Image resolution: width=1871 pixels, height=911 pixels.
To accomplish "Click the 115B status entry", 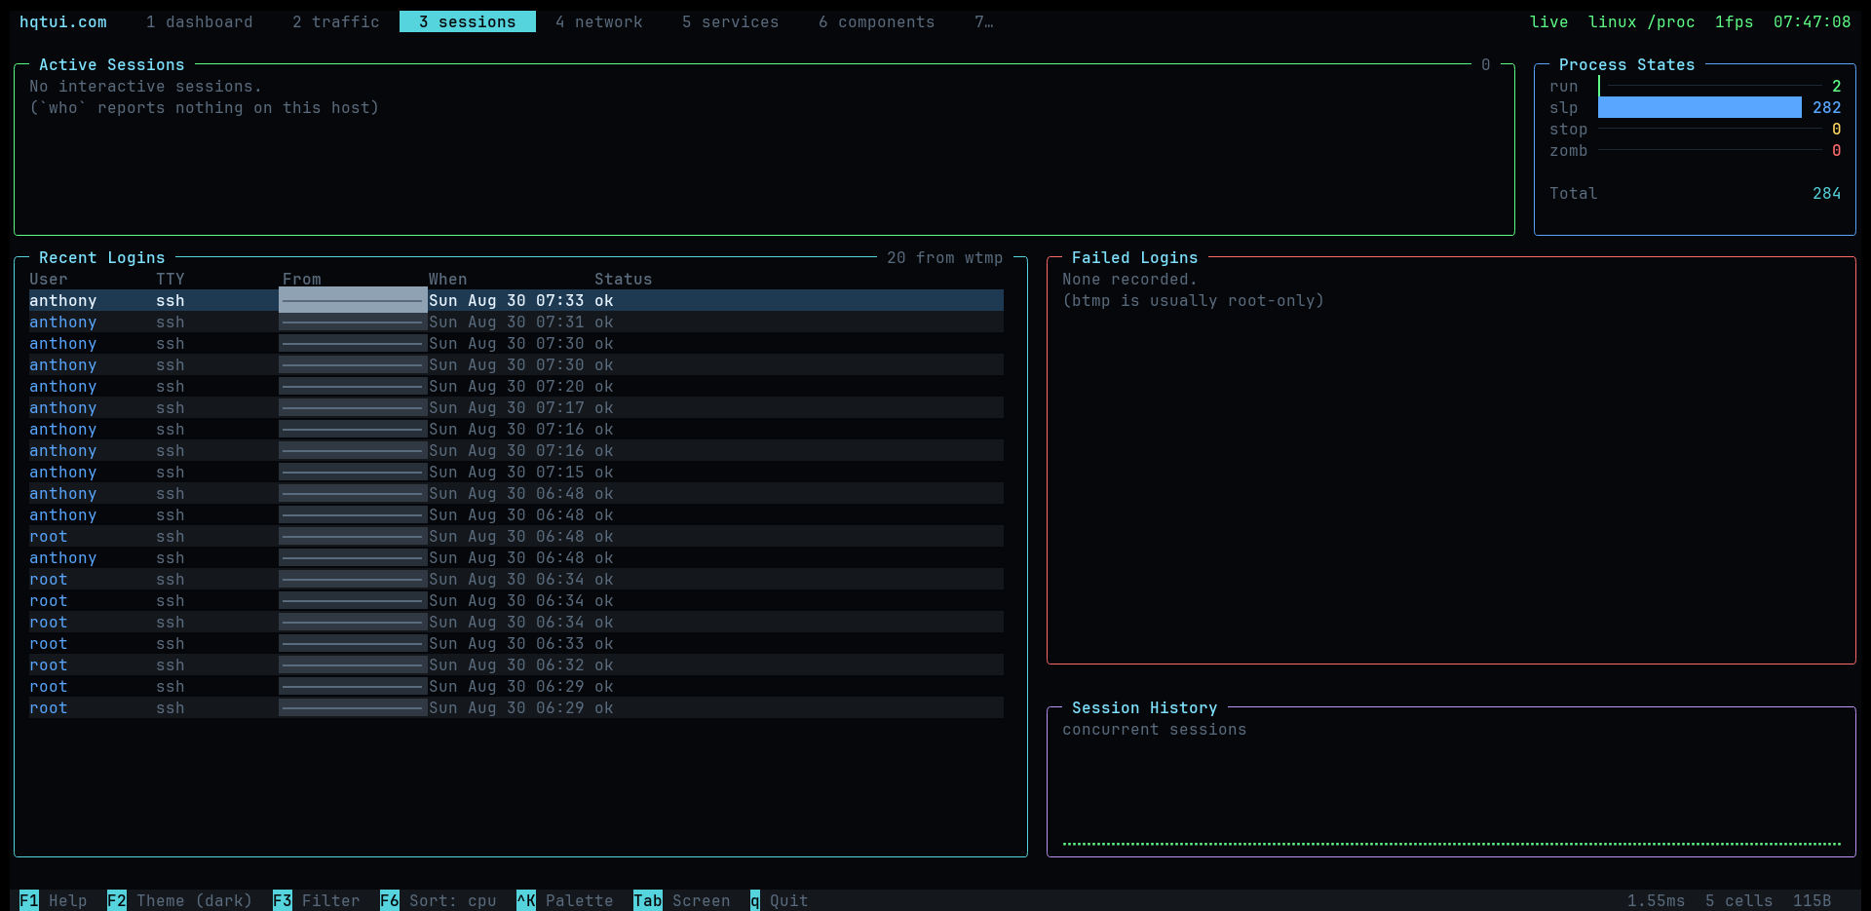I will pyautogui.click(x=1813, y=900).
